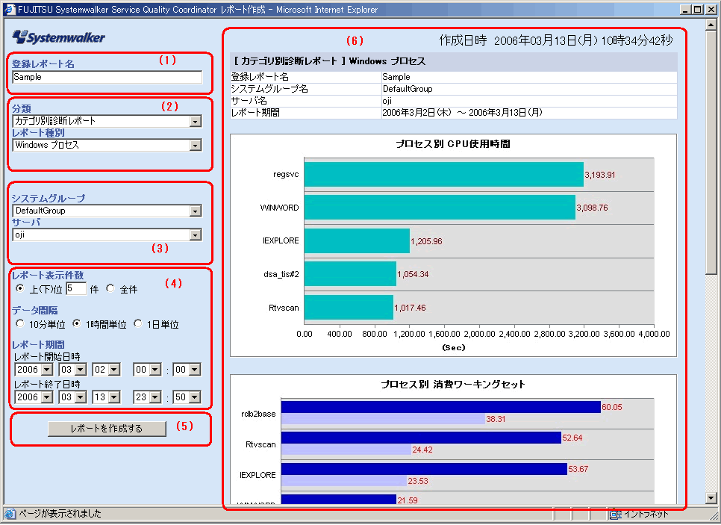Open end time minute dropdown 50
721x525 pixels.
(x=187, y=397)
